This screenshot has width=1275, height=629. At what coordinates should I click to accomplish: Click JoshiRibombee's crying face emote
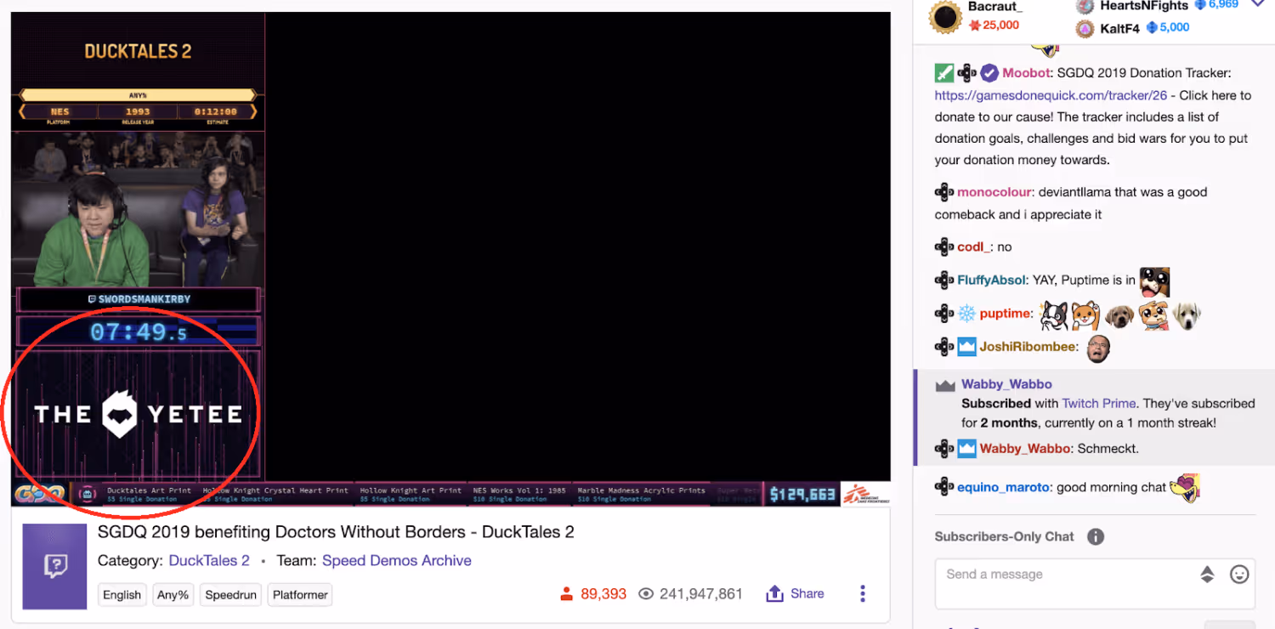(1097, 348)
